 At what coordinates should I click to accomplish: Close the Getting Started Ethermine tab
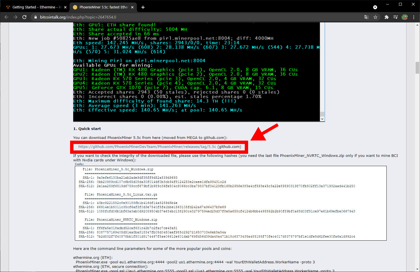[x=65, y=7]
